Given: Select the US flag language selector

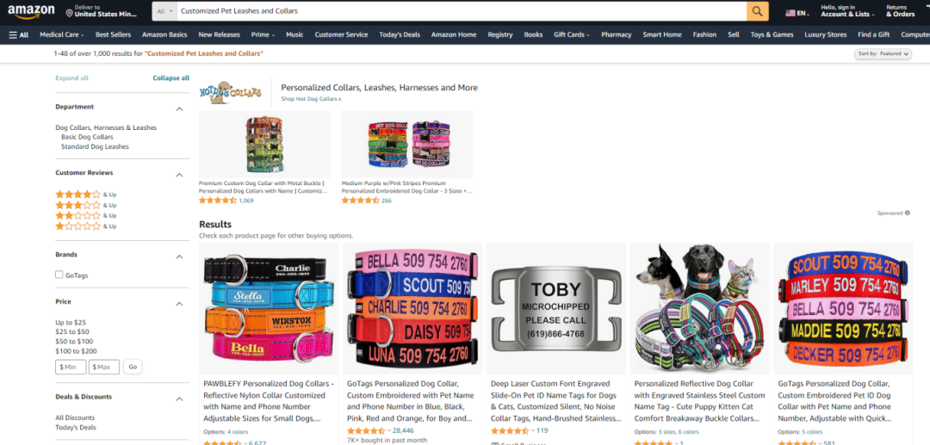Looking at the screenshot, I should click(x=790, y=13).
